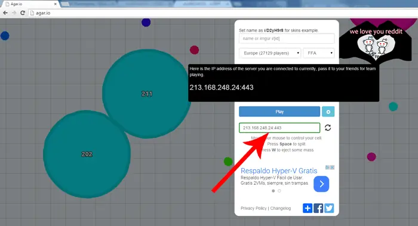Reload the page with refresh icon
418x226 pixels.
23,13
